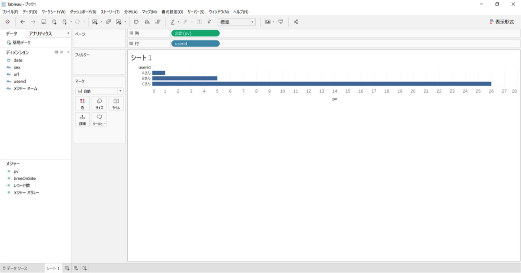
Task: Open the Size (サイズ) marks card
Action: [x=99, y=103]
